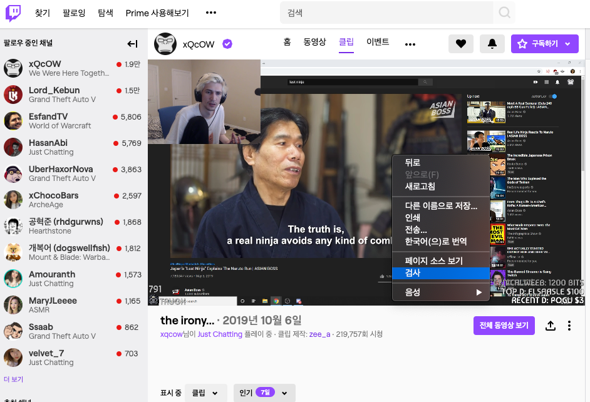Open xqcow link below clip title
This screenshot has height=402, width=590.
(171, 334)
